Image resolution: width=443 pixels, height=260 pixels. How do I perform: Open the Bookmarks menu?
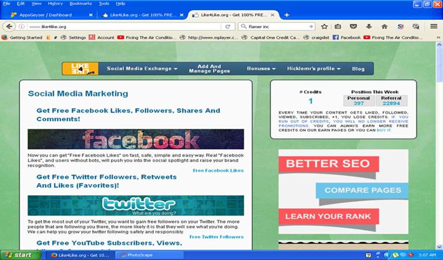pos(80,3)
